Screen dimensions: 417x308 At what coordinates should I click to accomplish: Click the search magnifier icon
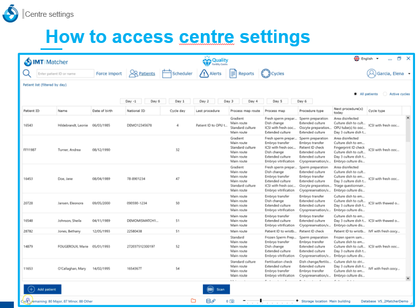[27, 74]
